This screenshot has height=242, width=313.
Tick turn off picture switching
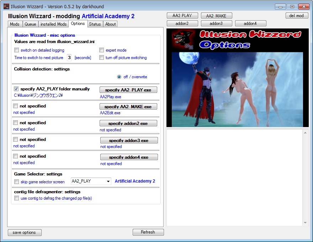click(102, 58)
